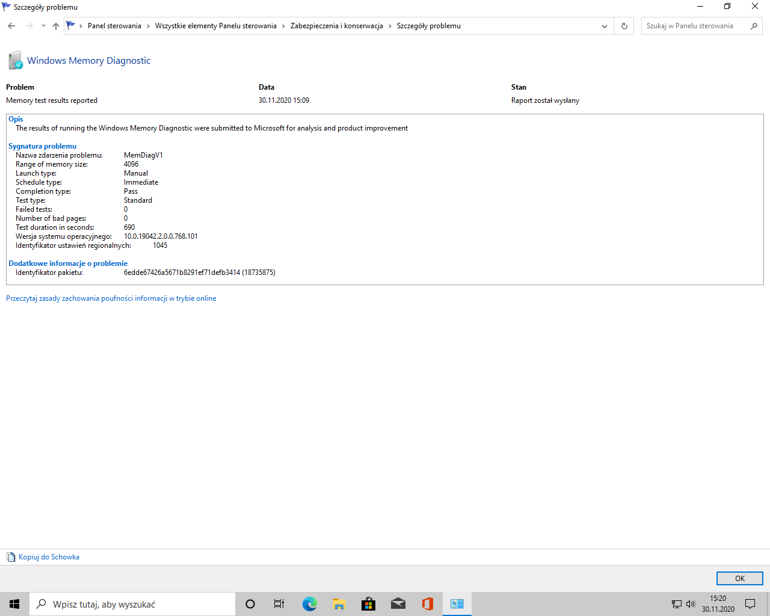Click Memory test results reported text
This screenshot has width=770, height=616.
52,100
